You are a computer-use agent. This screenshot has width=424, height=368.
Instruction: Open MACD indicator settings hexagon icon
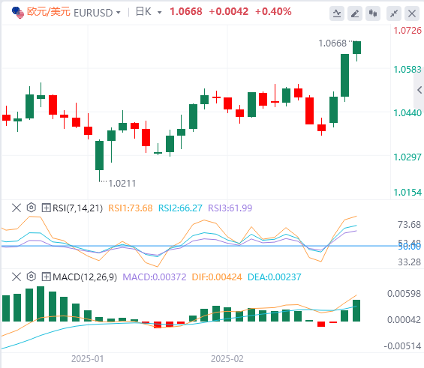point(32,277)
